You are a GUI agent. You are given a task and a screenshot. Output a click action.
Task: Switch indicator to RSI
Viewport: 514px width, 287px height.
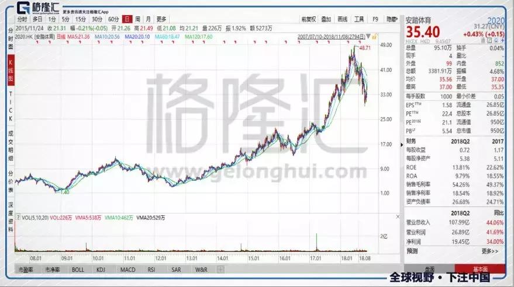point(151,269)
